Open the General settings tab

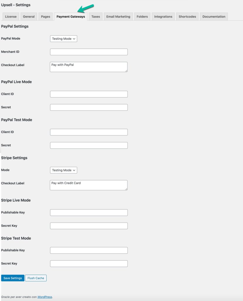tap(28, 16)
